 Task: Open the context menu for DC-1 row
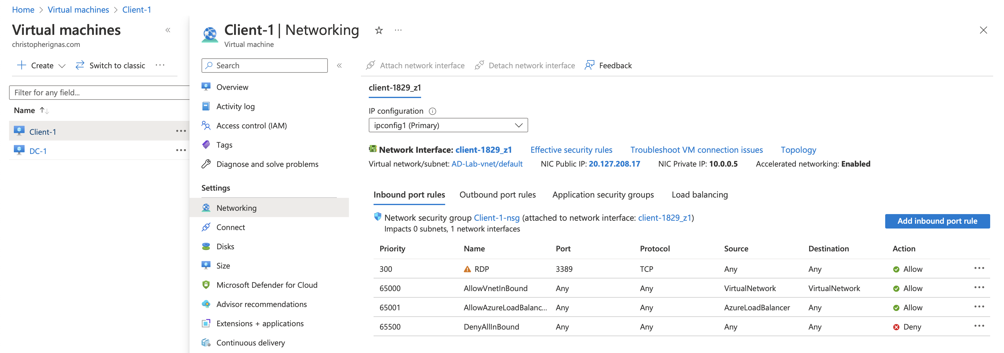tap(181, 150)
